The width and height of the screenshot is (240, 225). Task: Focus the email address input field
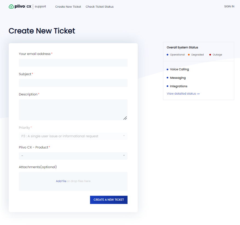point(73,63)
